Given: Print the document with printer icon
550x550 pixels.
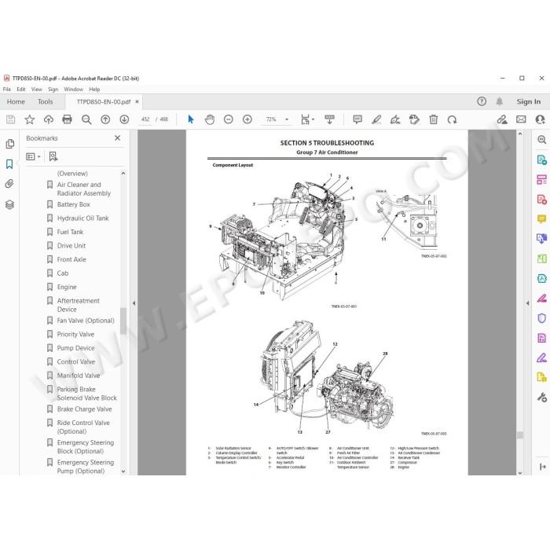Looking at the screenshot, I should [67, 119].
